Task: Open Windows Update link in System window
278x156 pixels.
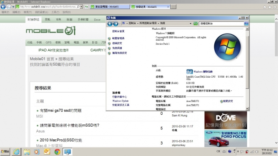Action: tap(120, 101)
